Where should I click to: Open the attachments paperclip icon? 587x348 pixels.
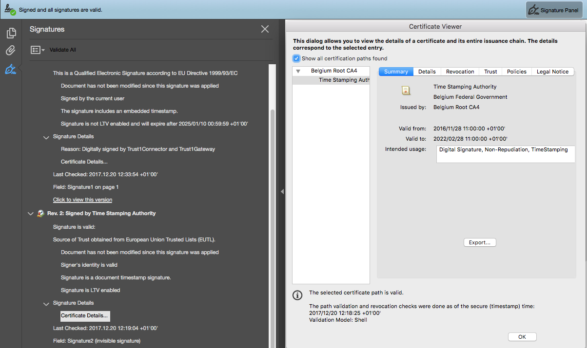point(11,51)
